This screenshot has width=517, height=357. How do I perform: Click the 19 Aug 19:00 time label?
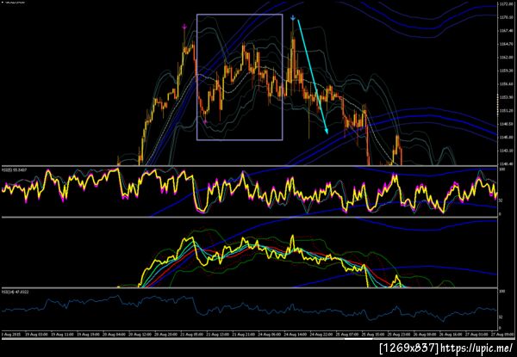coord(88,335)
